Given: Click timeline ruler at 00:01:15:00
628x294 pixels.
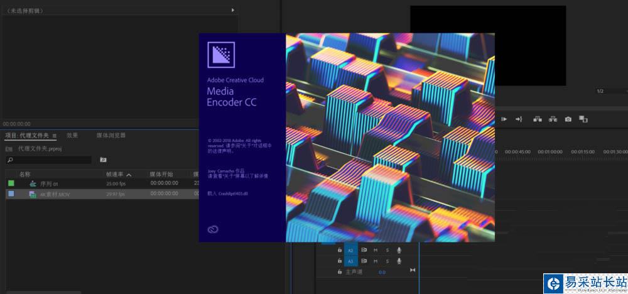Looking at the screenshot, I should point(583,152).
